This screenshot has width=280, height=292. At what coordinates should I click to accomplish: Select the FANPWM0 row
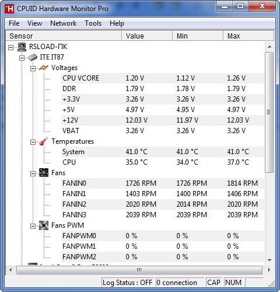point(163,236)
